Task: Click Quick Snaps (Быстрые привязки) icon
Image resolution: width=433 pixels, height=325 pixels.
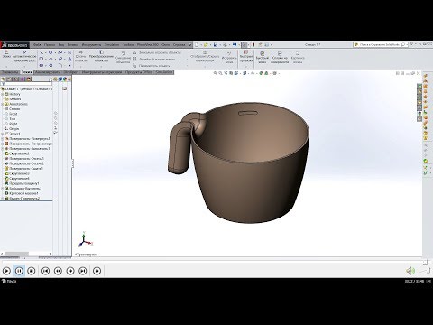Action: [246, 52]
